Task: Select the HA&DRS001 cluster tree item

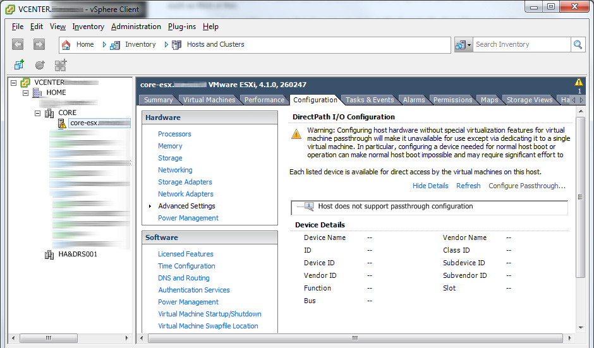Action: point(78,255)
